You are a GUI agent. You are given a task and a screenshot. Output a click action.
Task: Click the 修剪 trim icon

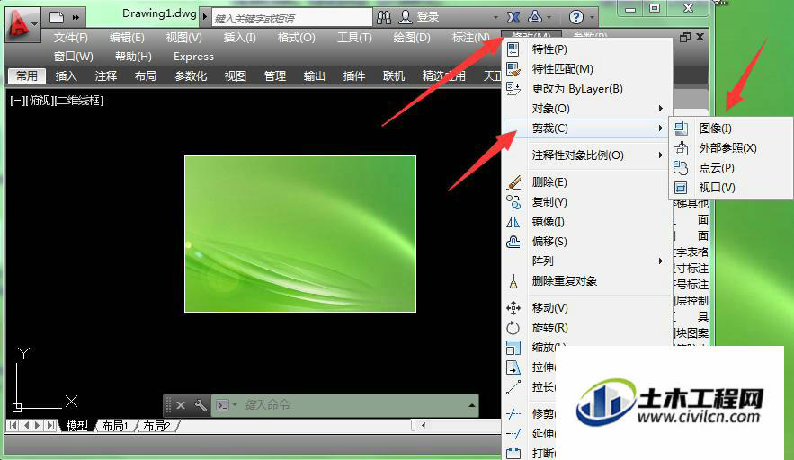point(513,414)
